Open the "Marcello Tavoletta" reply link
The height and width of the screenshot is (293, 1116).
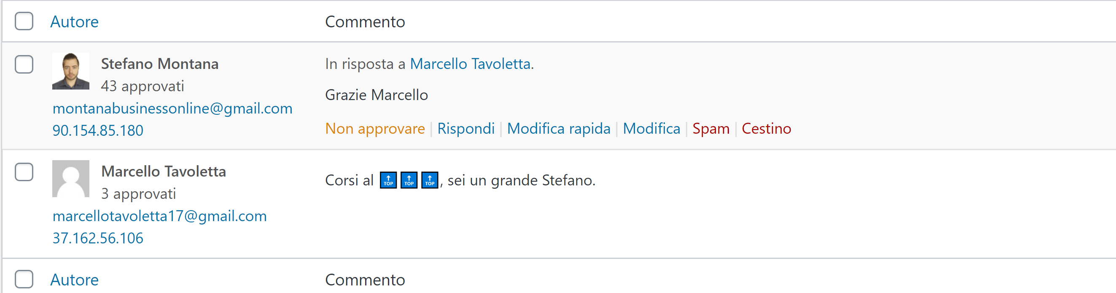470,64
